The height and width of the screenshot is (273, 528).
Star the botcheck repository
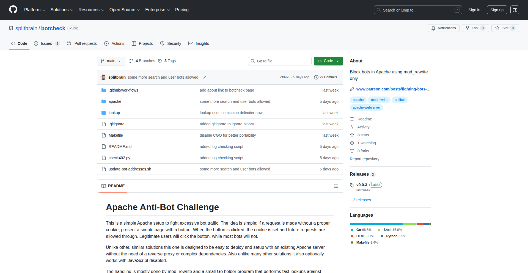tap(505, 28)
